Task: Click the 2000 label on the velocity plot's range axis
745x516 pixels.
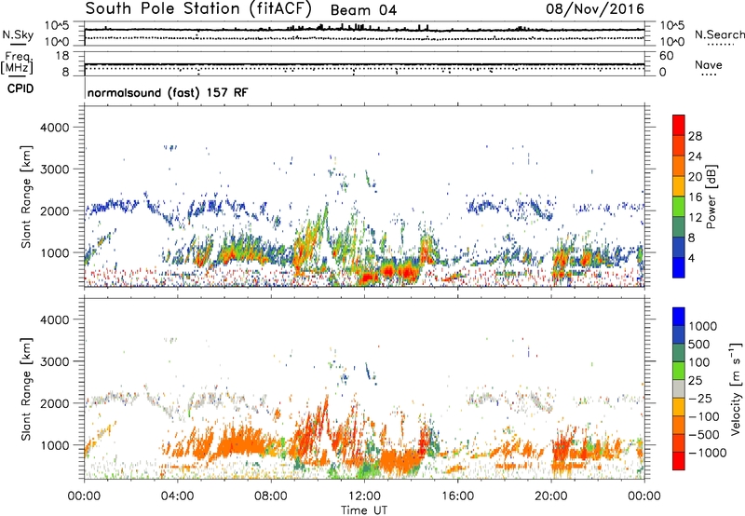Action: [x=55, y=403]
